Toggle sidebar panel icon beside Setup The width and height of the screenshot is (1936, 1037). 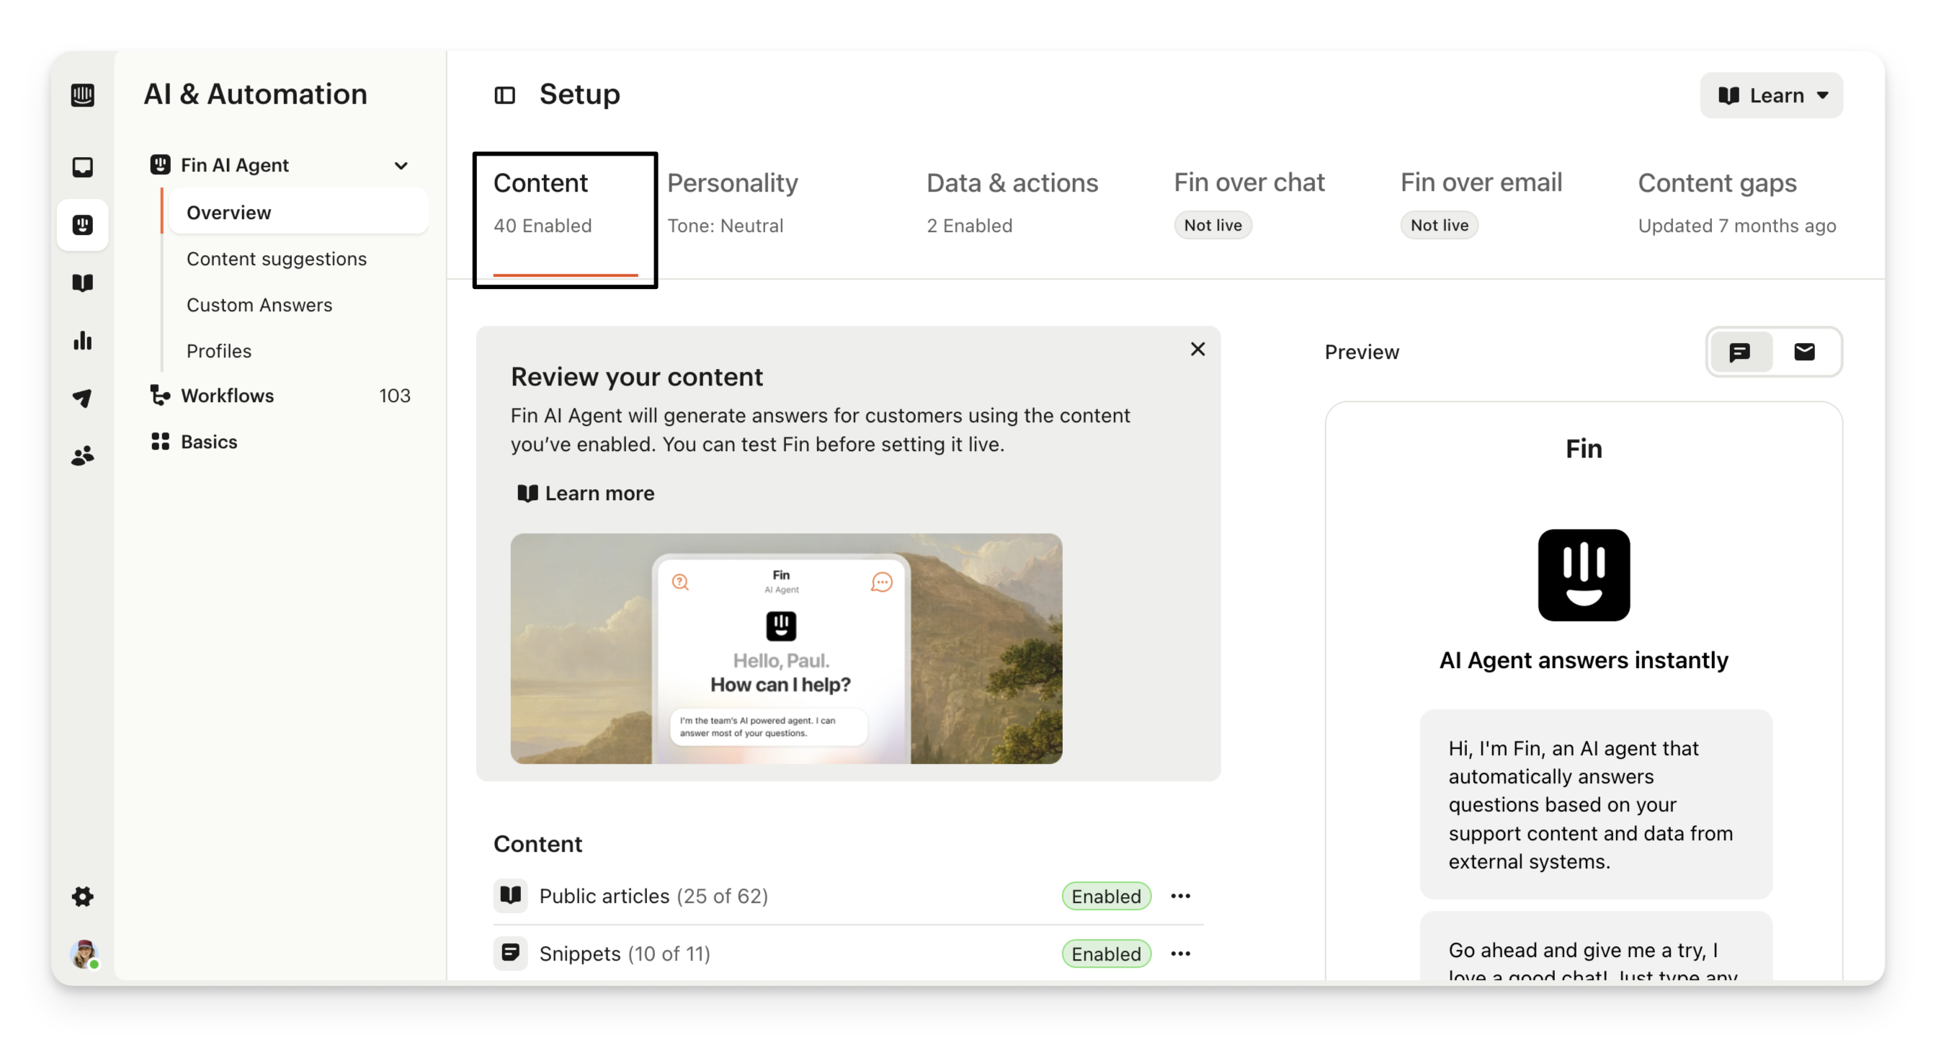tap(504, 95)
